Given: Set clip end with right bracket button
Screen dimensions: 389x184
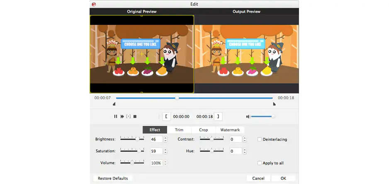Looking at the screenshot, I should tap(218, 117).
